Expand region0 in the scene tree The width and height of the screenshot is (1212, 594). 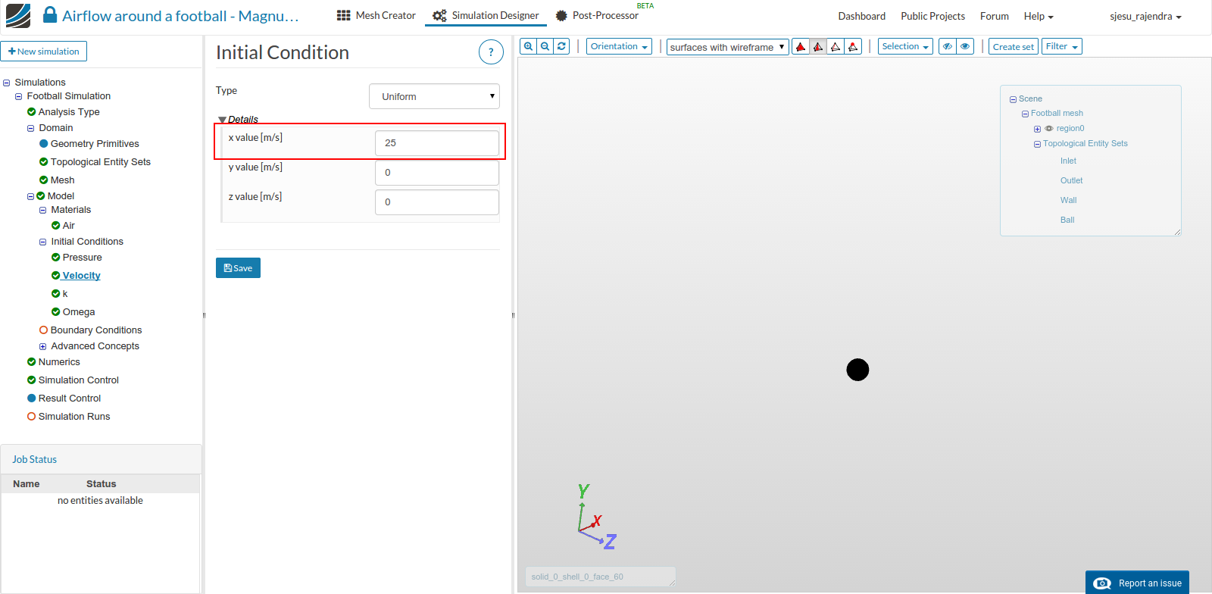[x=1037, y=129]
